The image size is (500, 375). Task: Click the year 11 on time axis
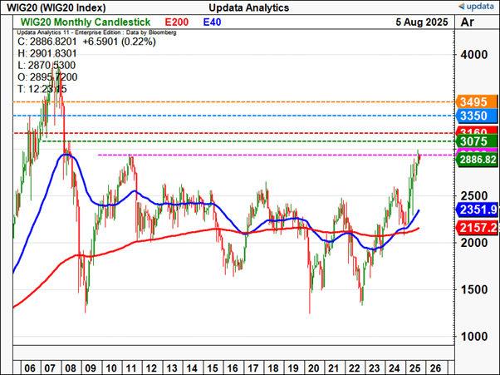[x=131, y=368]
